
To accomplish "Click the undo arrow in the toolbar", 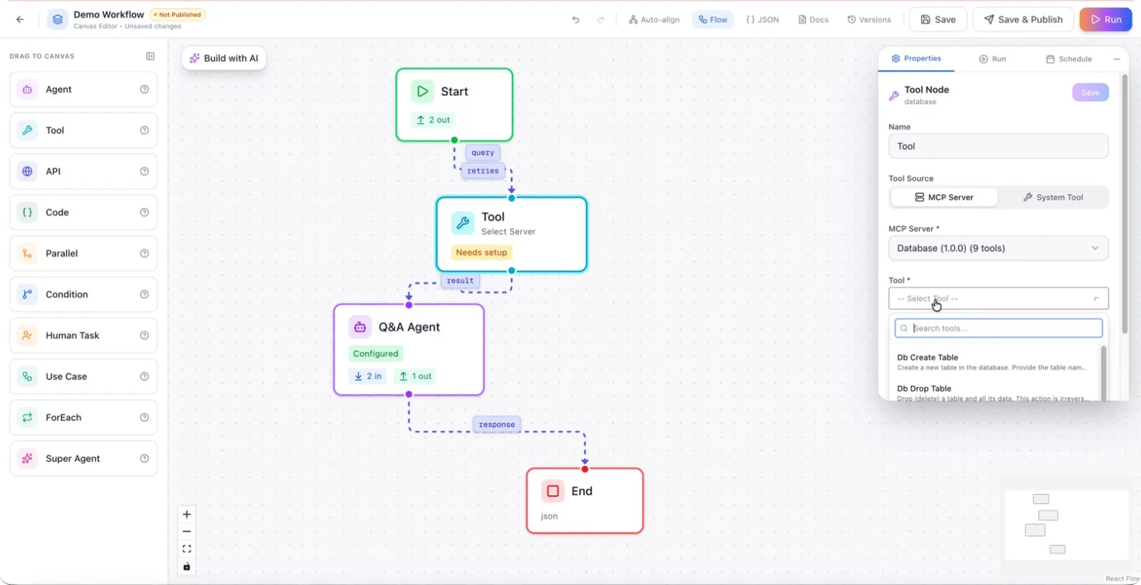I will 576,20.
